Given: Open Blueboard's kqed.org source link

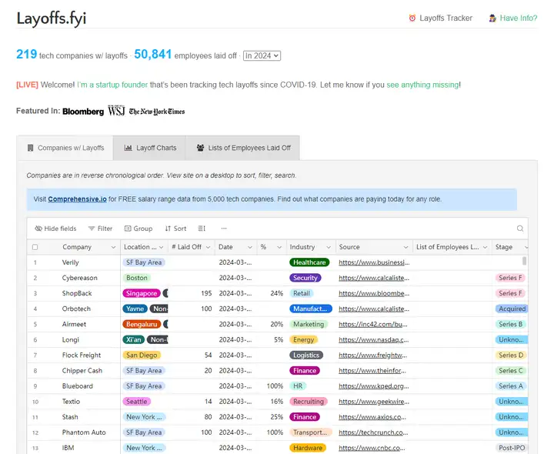Looking at the screenshot, I should click(374, 386).
